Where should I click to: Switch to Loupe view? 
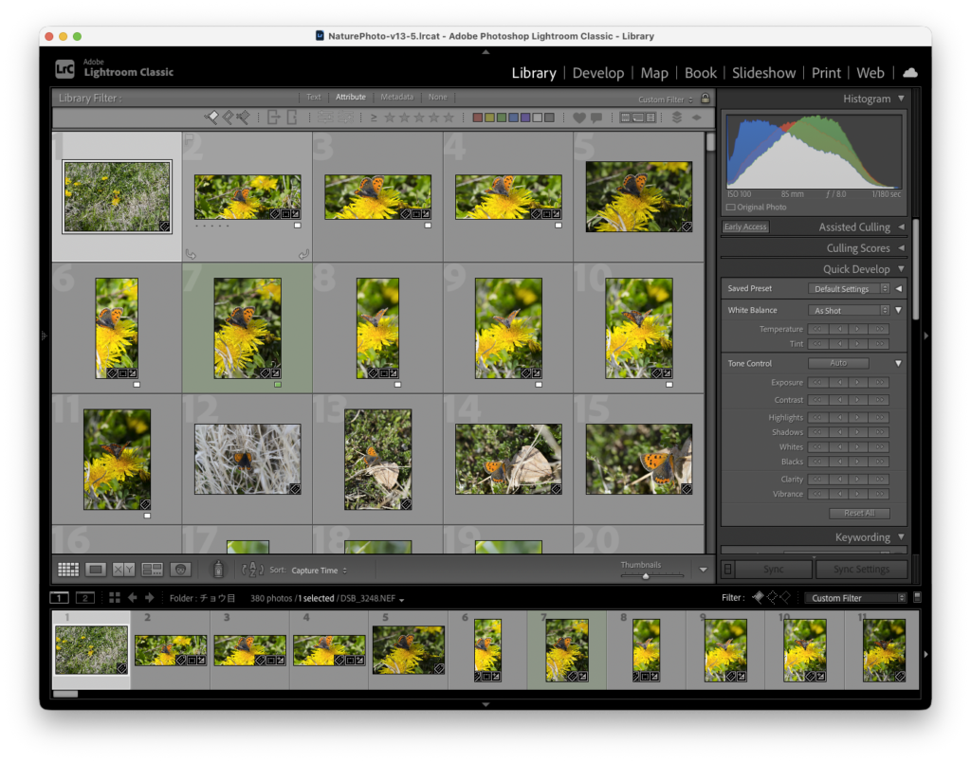pyautogui.click(x=97, y=569)
